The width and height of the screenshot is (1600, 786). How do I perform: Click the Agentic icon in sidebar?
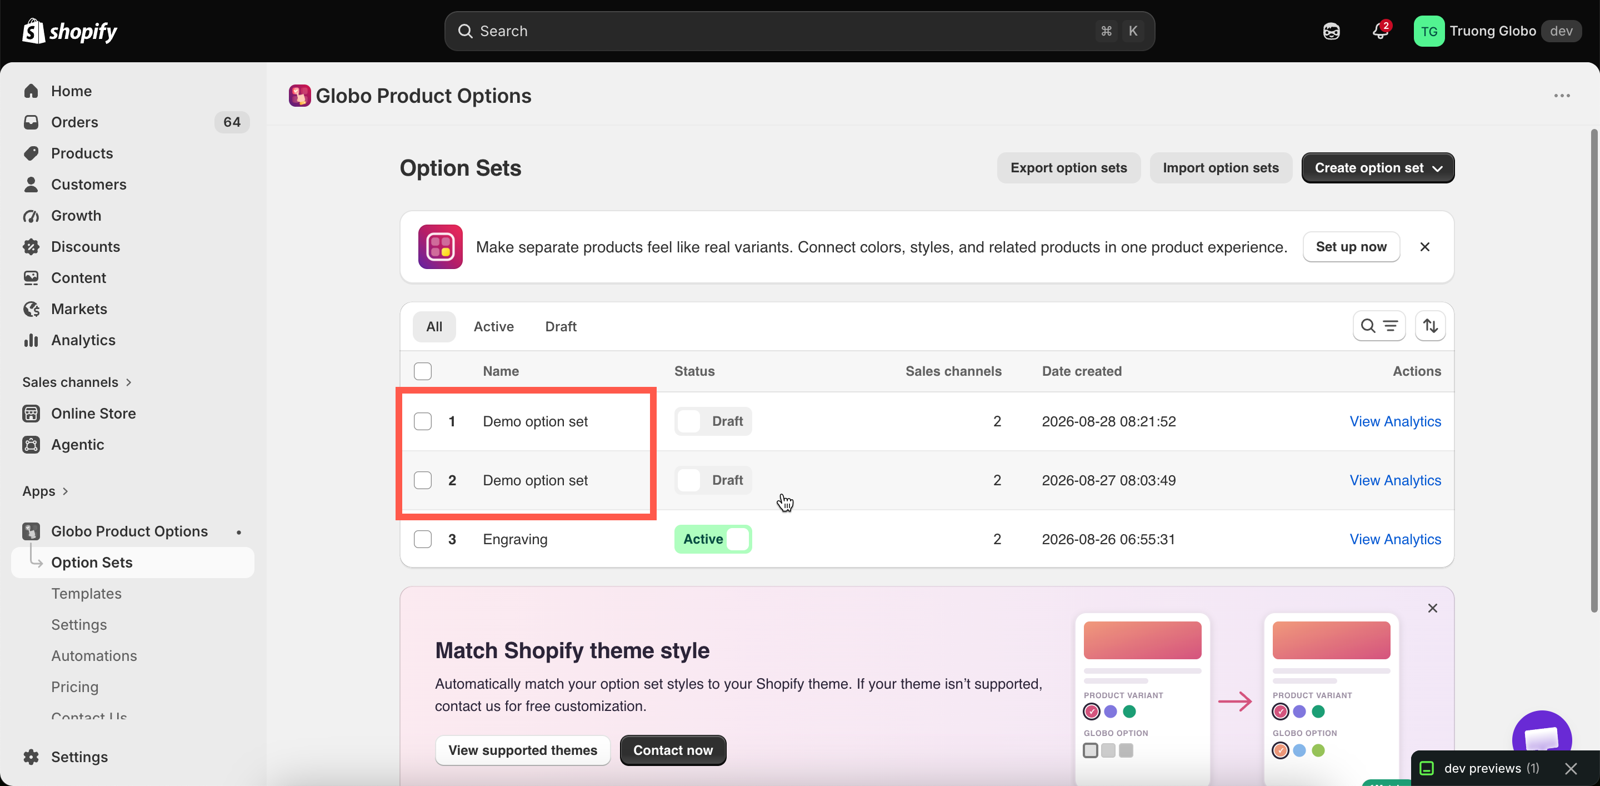pos(31,444)
